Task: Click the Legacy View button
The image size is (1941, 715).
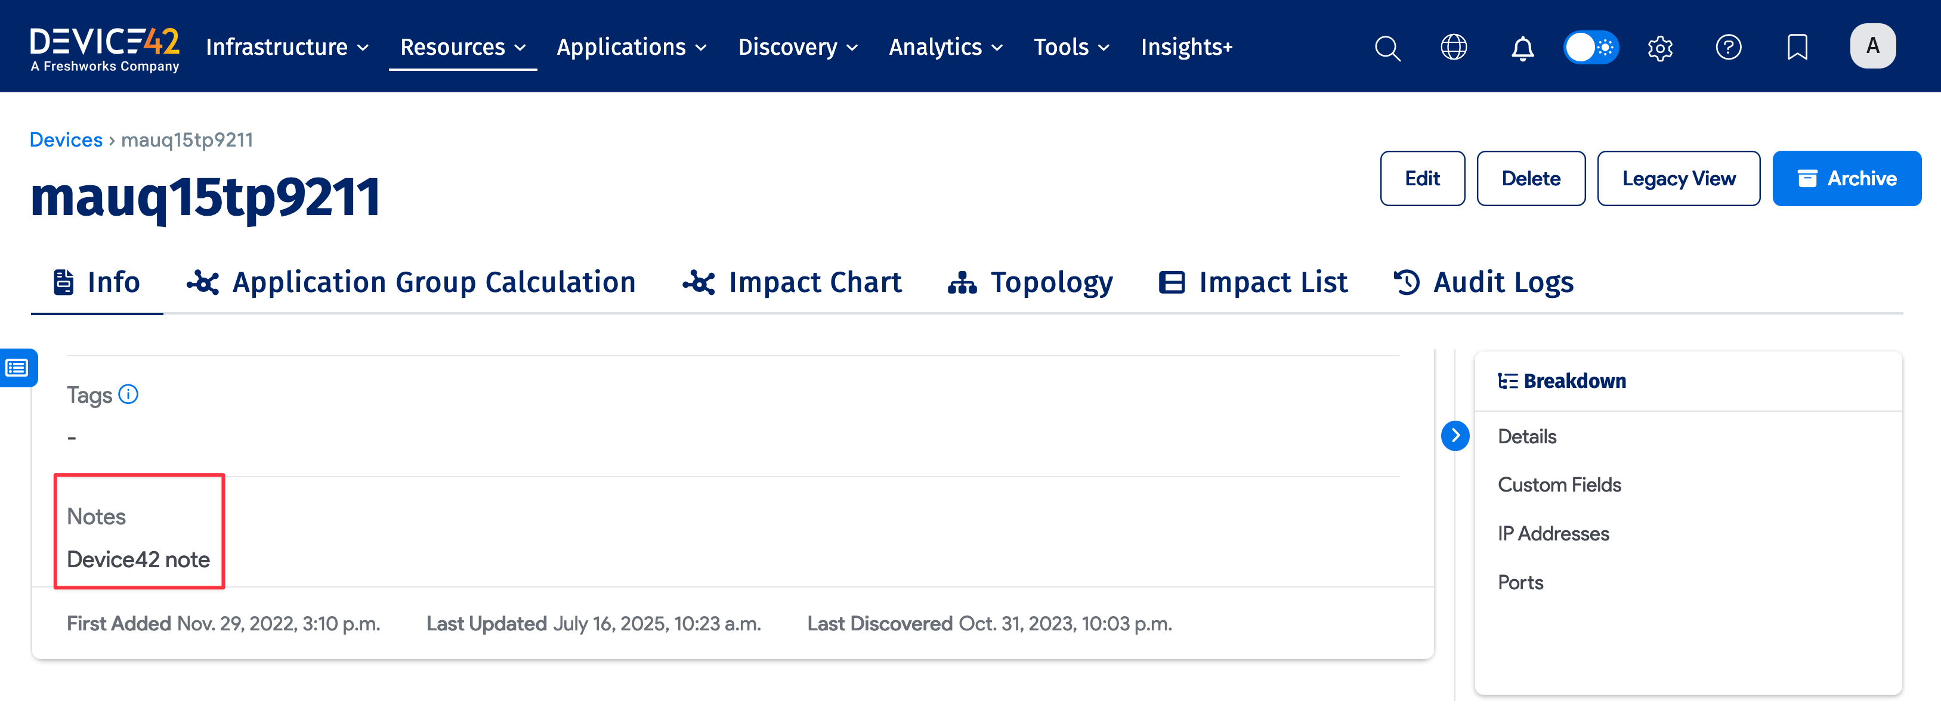Action: (1678, 178)
